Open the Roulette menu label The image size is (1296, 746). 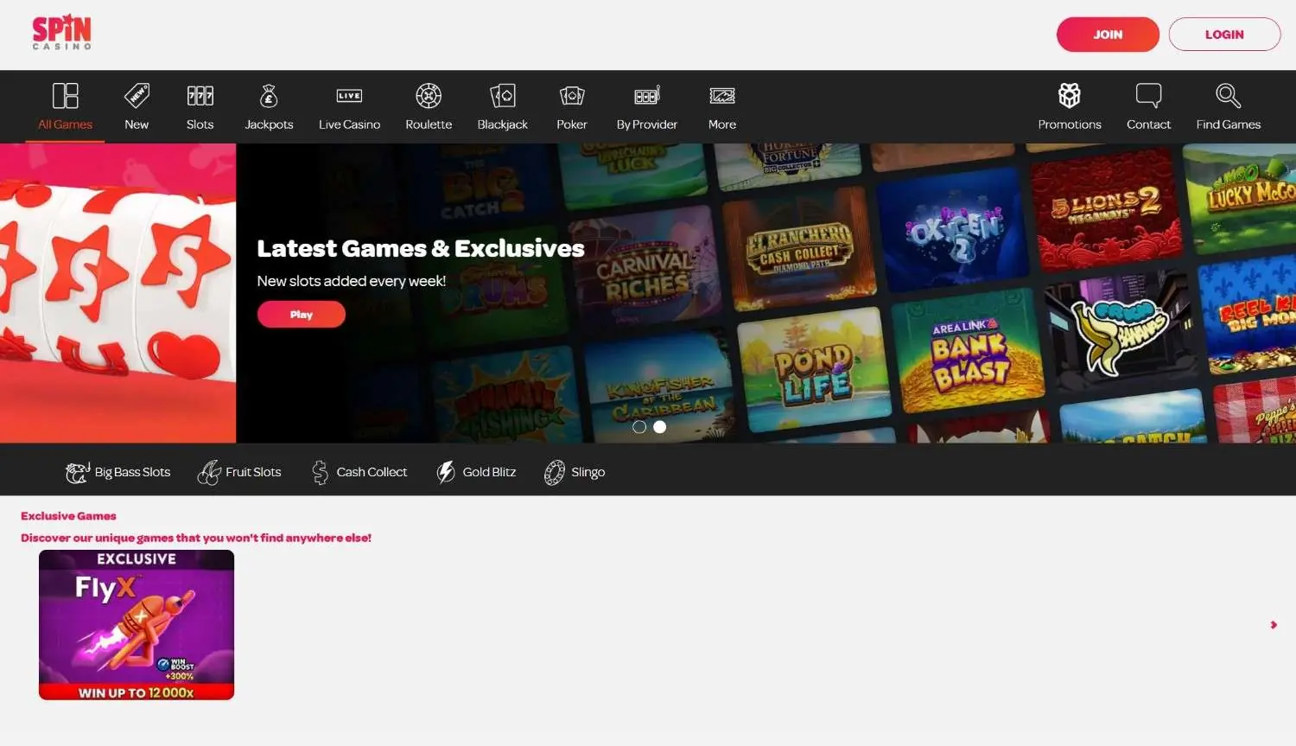point(429,124)
